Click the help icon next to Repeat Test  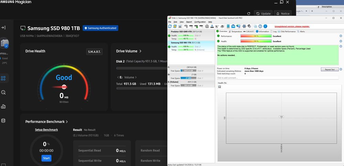pos(341,69)
